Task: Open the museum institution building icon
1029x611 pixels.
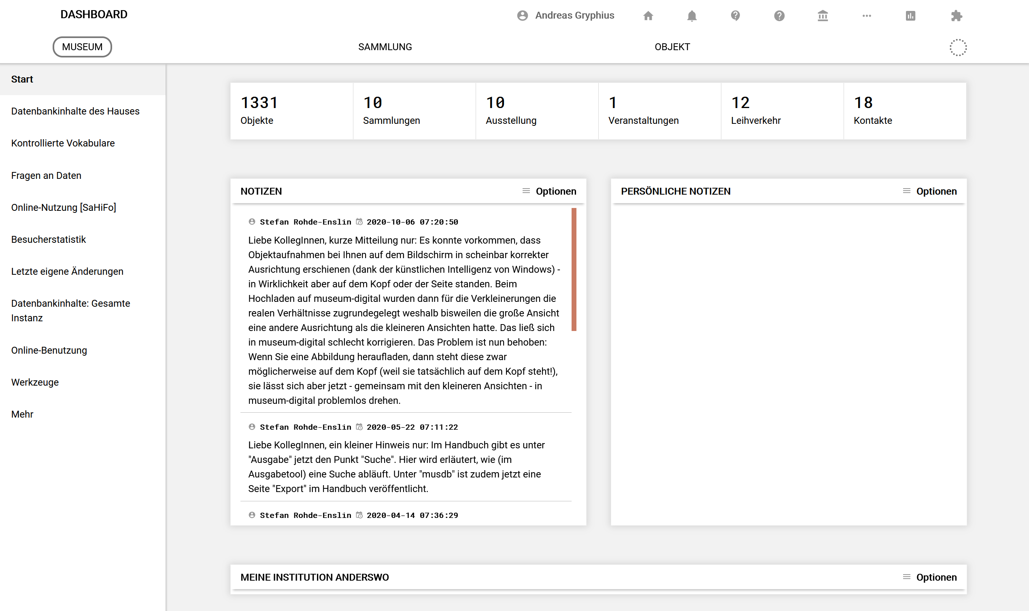Action: [x=823, y=16]
